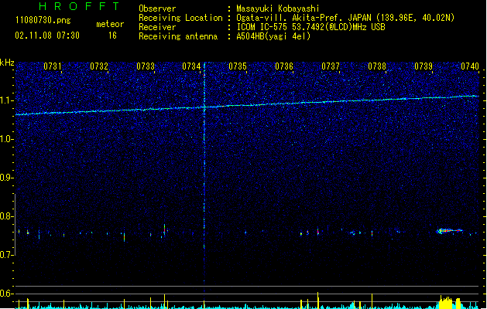Click the Receiving antenna label

(178, 36)
